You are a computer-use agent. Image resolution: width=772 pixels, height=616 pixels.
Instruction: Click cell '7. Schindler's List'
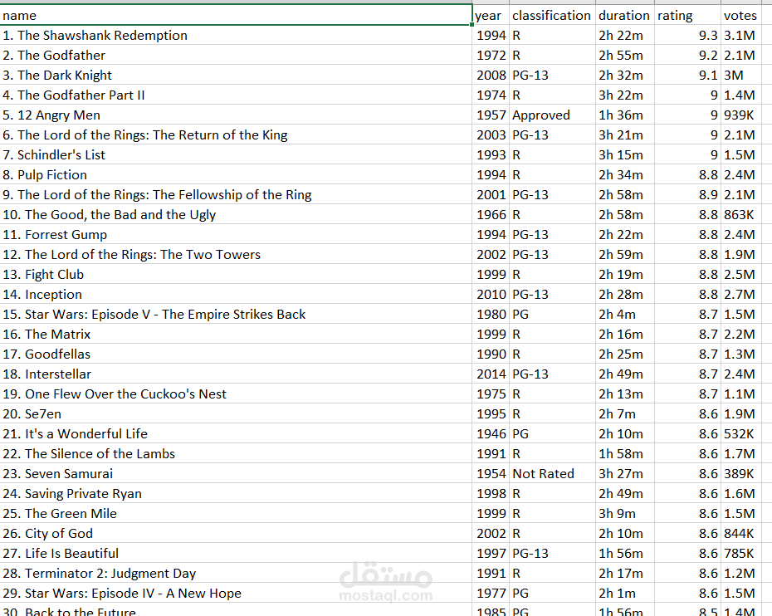click(236, 155)
